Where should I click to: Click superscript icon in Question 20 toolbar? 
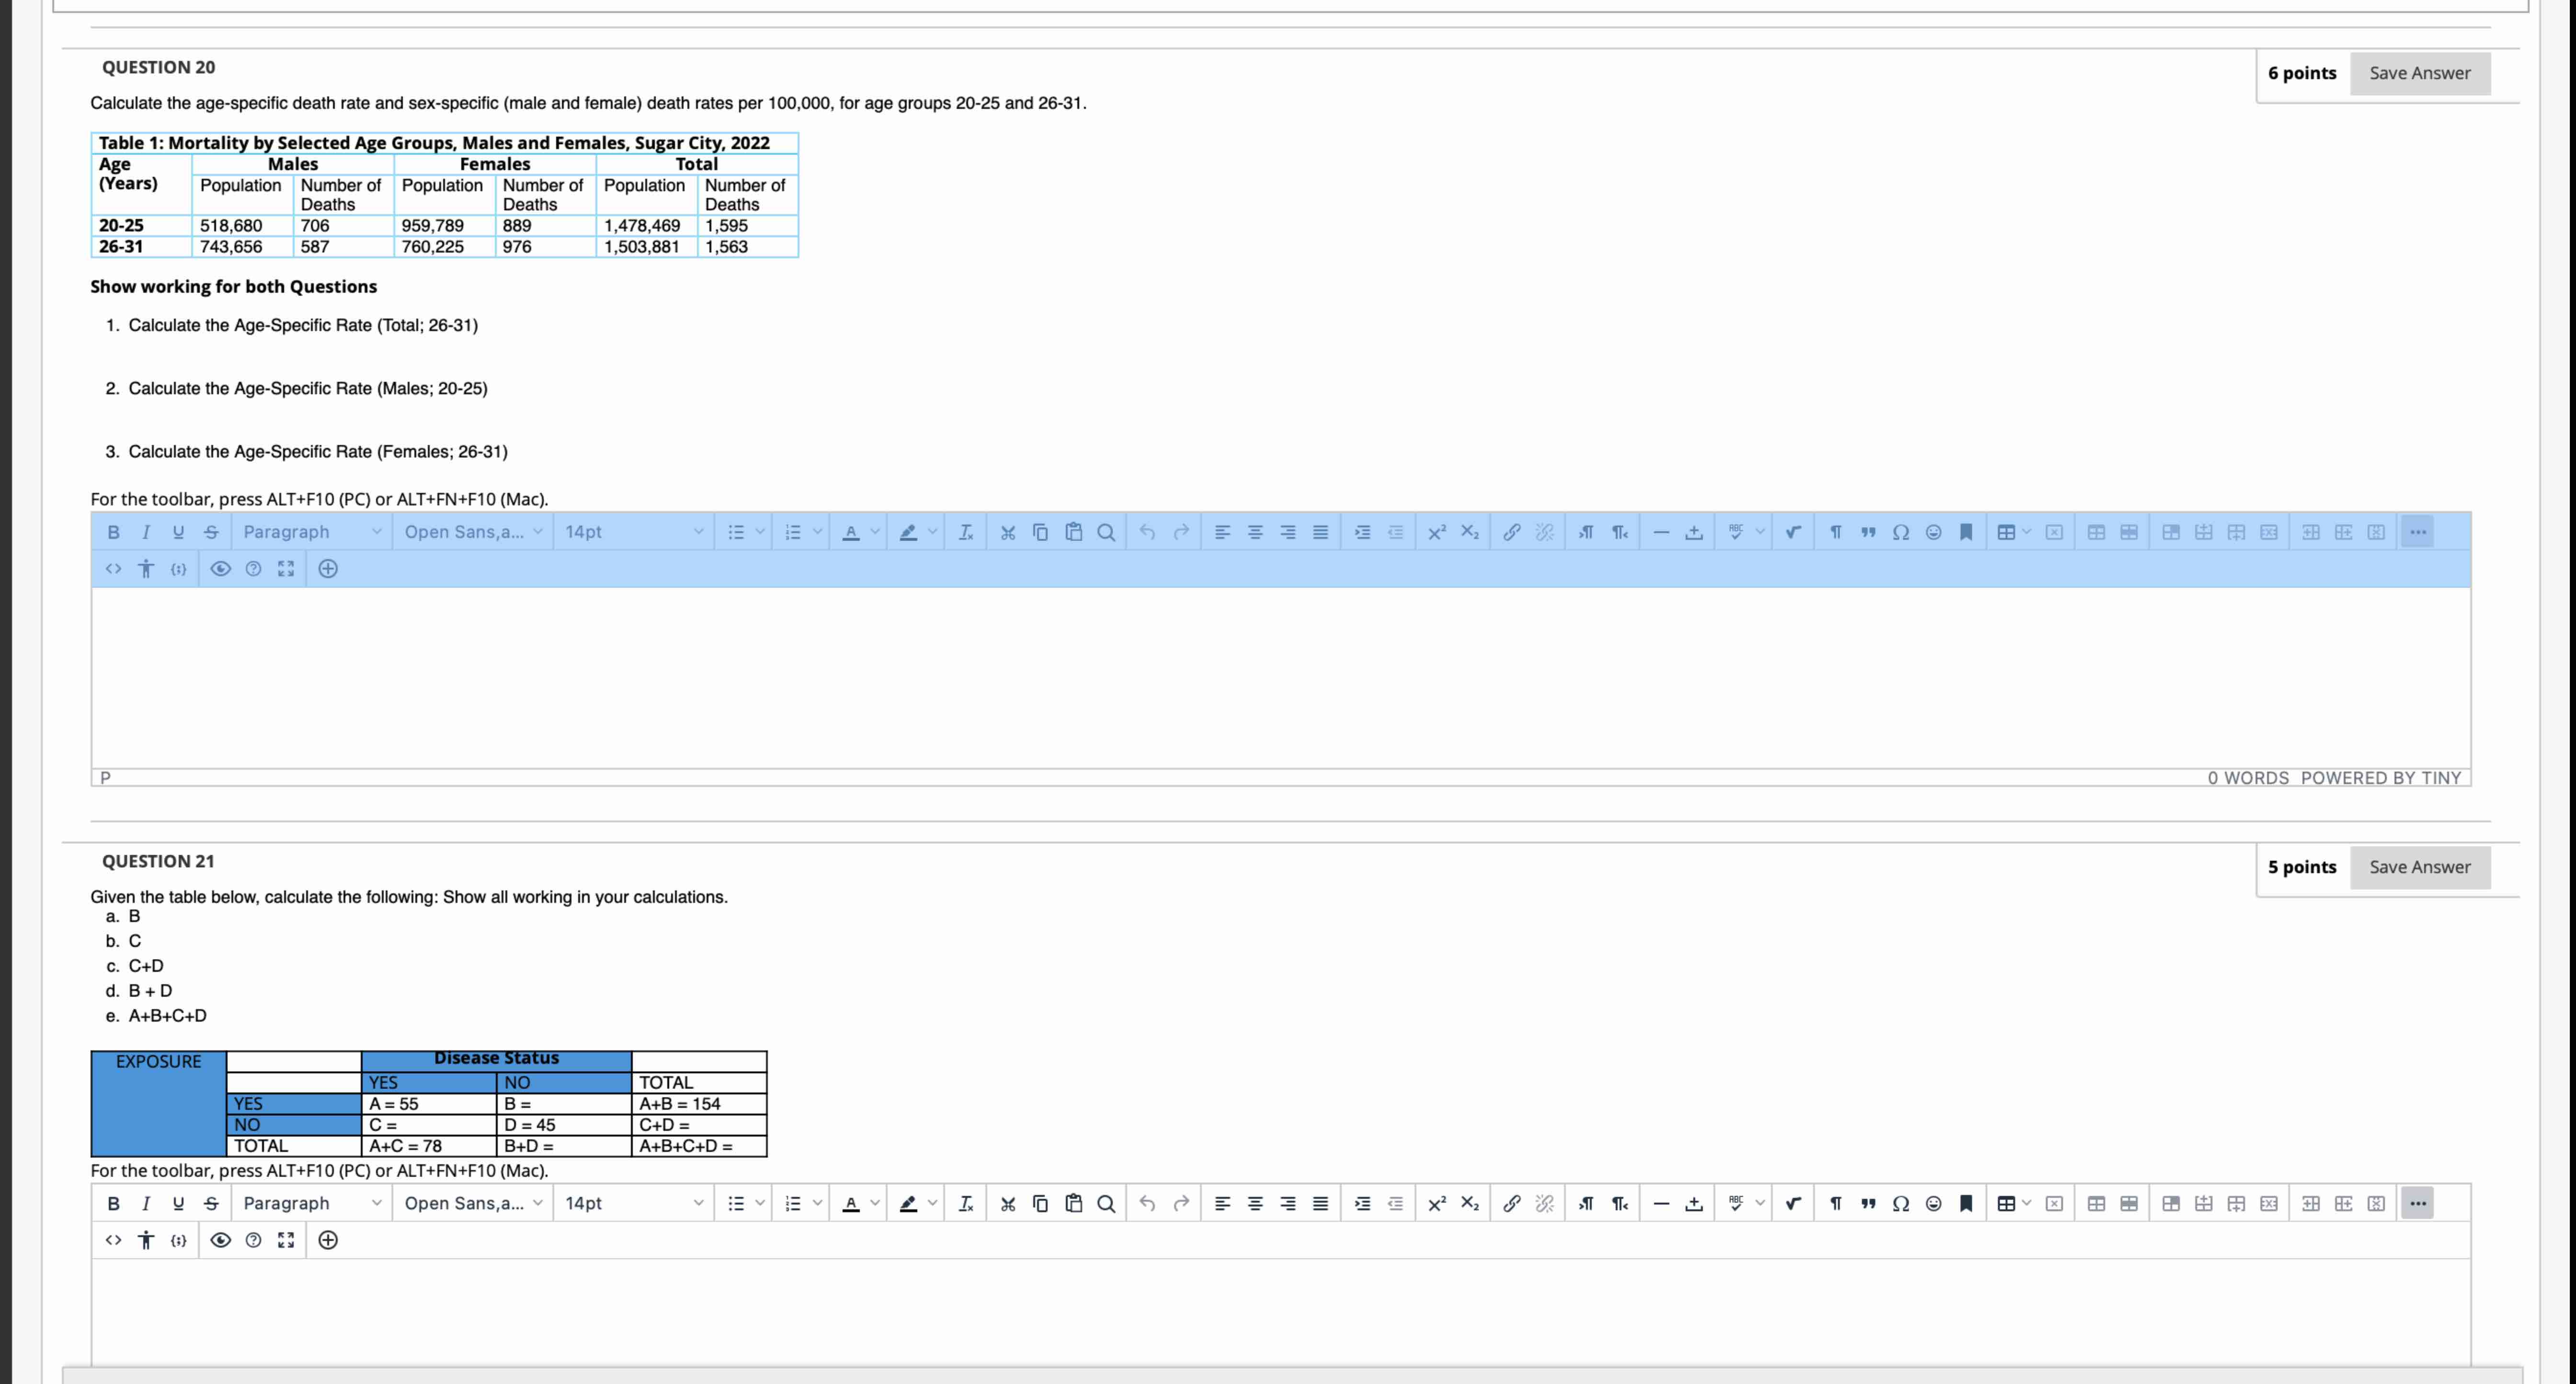point(1436,532)
